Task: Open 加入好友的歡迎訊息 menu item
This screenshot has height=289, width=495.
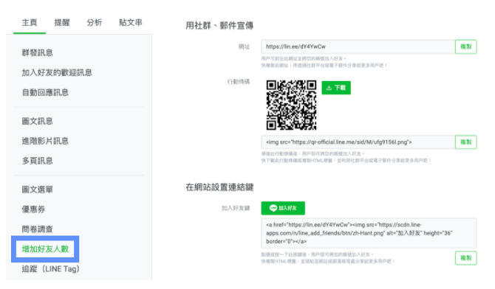Action: click(x=57, y=72)
